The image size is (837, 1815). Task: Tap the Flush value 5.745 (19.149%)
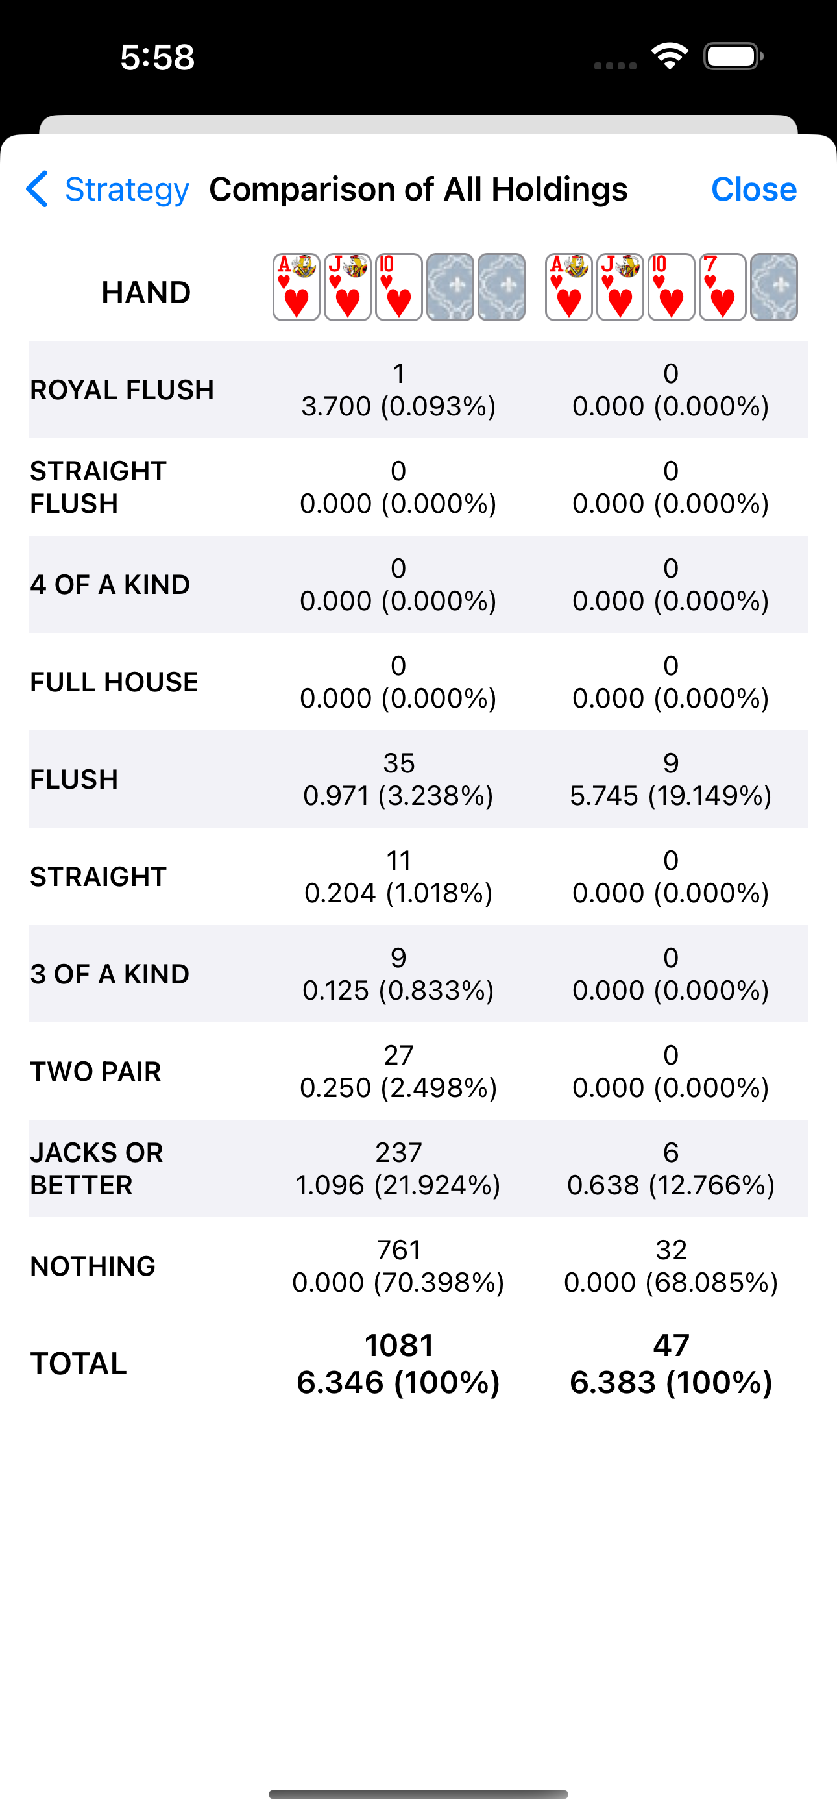tap(671, 795)
